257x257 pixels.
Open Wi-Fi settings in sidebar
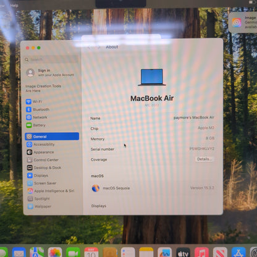click(34, 101)
